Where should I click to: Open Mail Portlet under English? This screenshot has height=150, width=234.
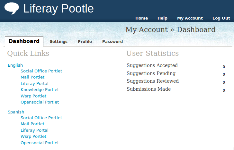[32, 77]
